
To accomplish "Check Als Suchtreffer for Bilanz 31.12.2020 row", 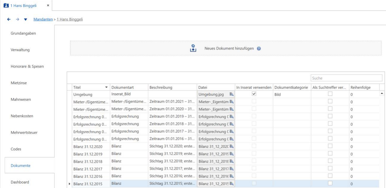I will [330, 146].
